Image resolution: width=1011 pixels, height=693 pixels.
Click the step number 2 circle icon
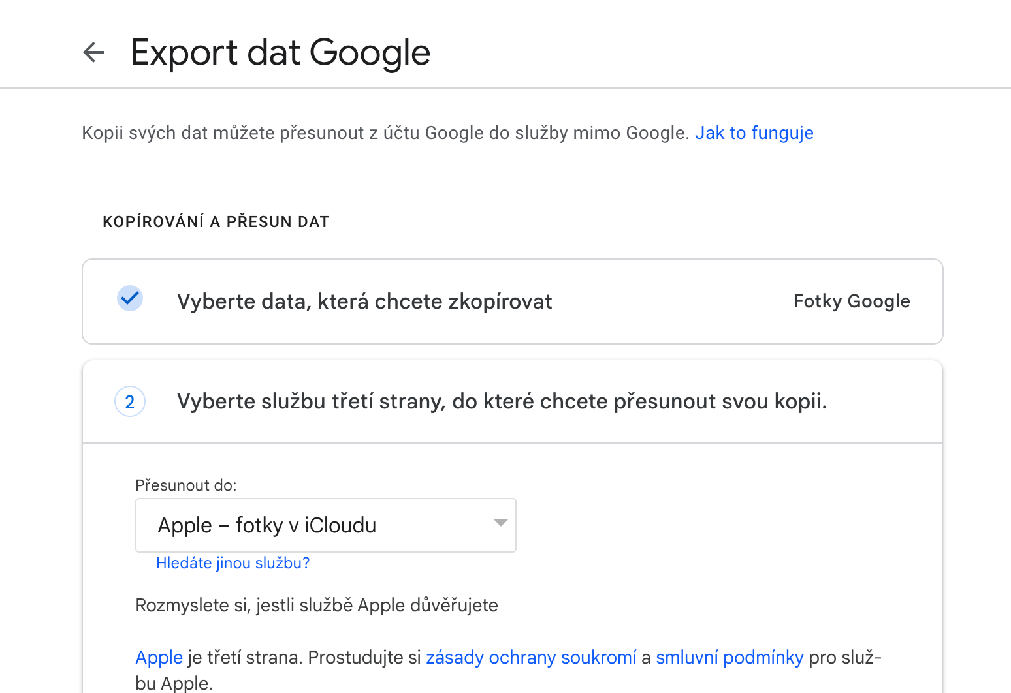130,401
